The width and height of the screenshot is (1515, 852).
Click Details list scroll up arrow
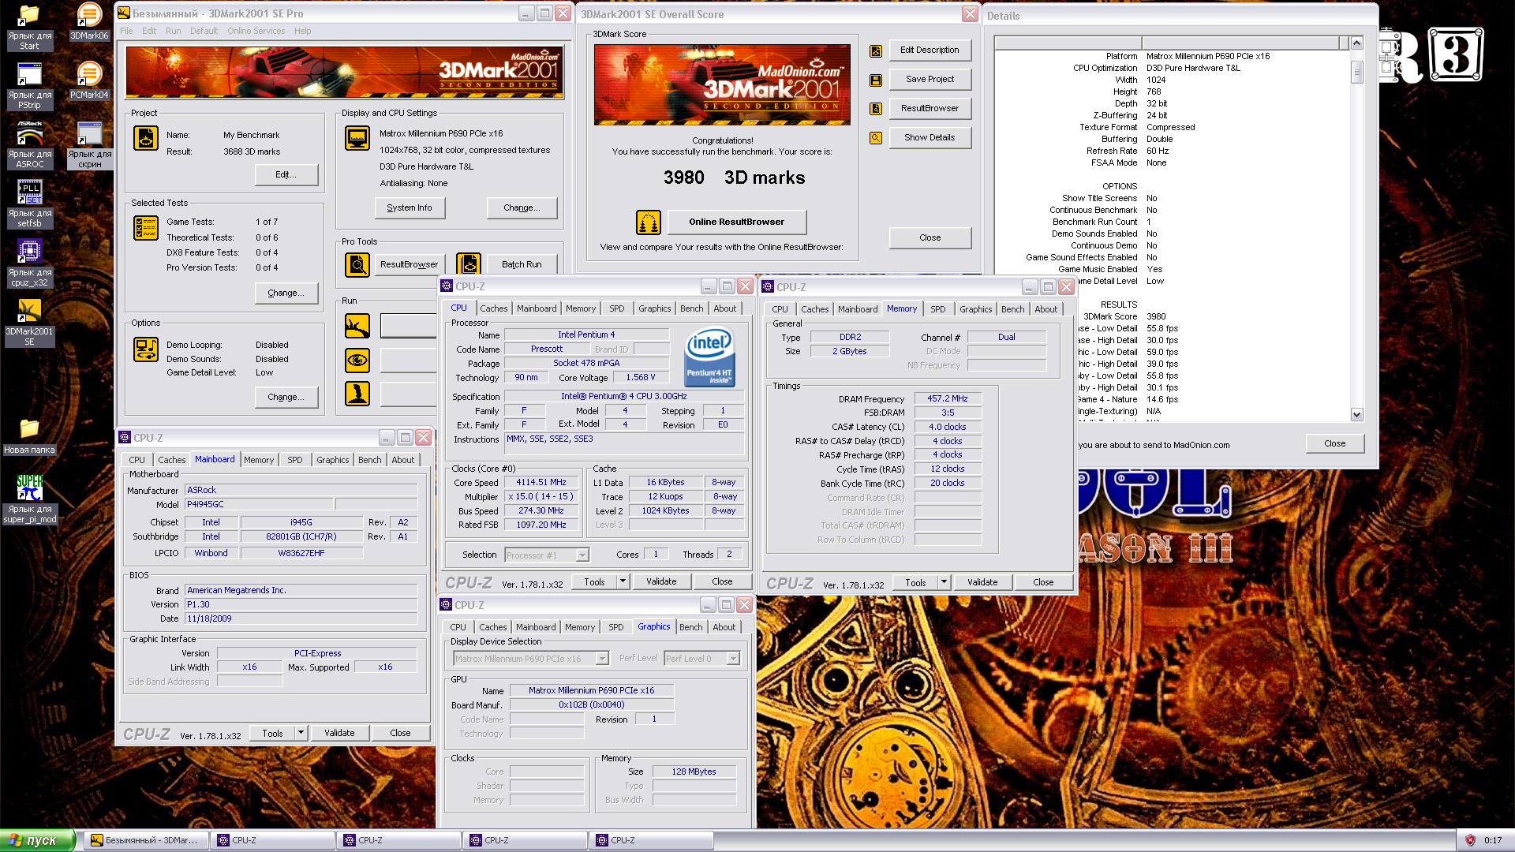tap(1357, 43)
